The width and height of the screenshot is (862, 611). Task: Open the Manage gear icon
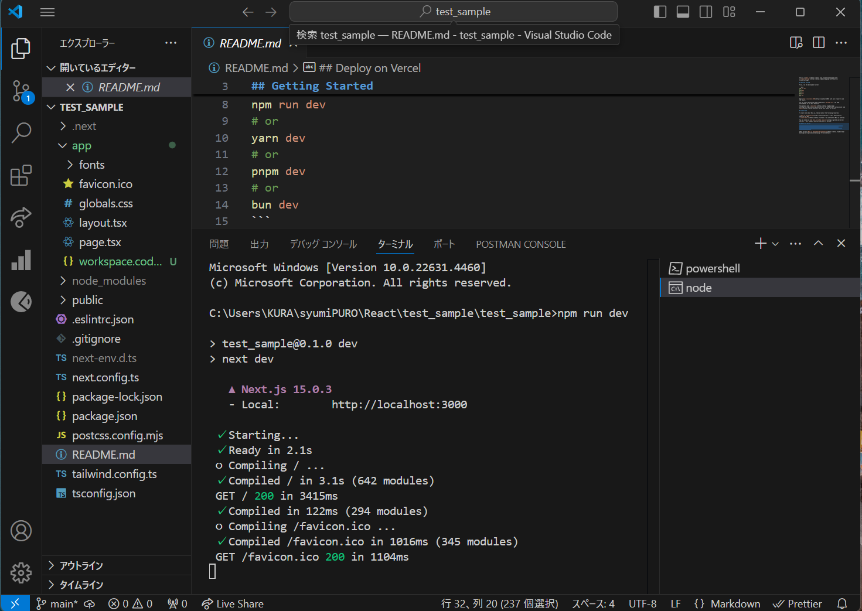(21, 572)
